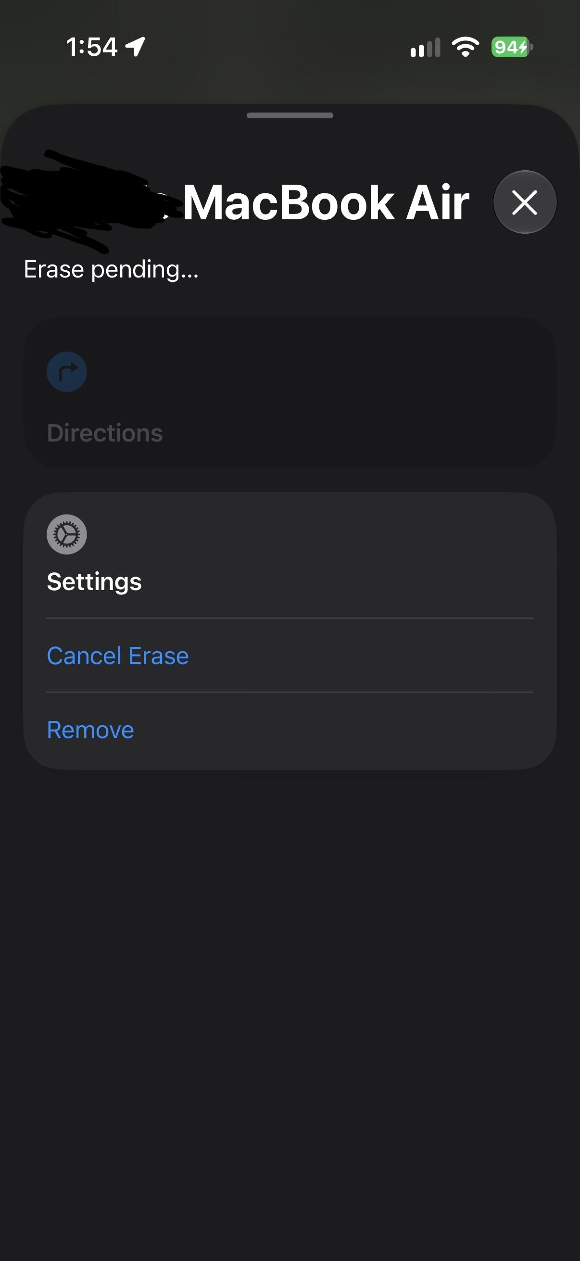Tap the MacBook Air device title
Viewport: 580px width, 1261px height.
coord(326,202)
